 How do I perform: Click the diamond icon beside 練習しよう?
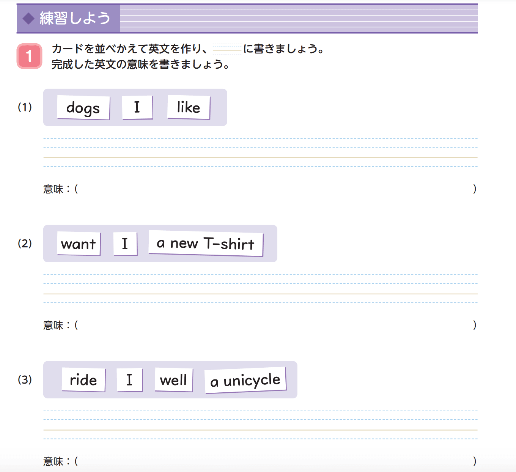click(x=29, y=19)
